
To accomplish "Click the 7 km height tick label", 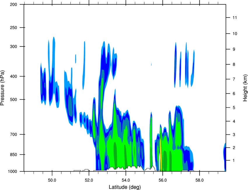I will (x=234, y=79).
